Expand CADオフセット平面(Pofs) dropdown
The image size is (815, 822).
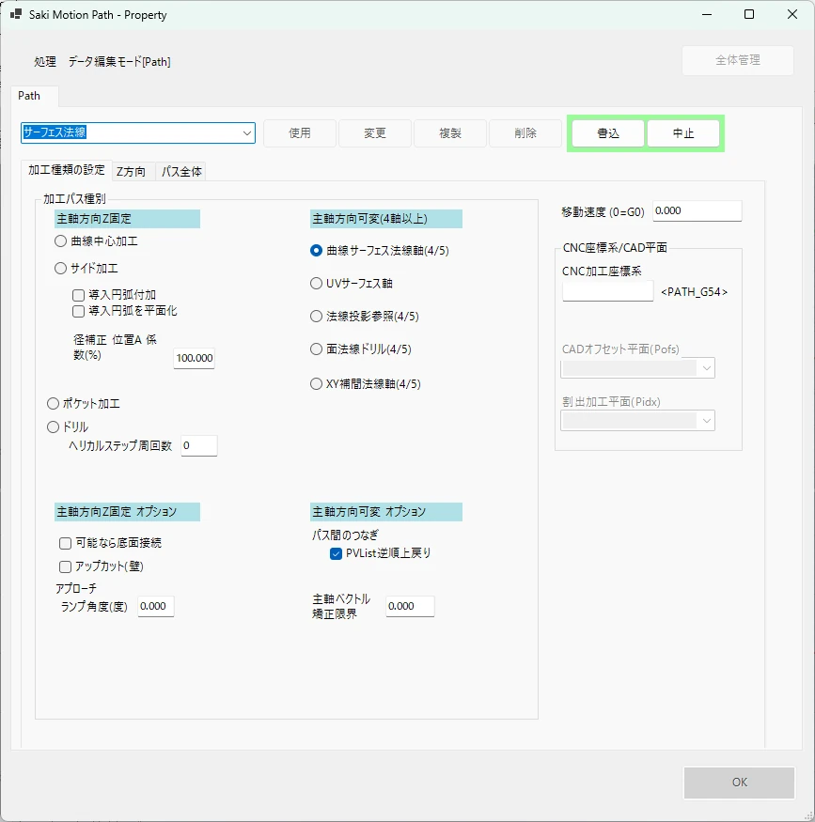(707, 368)
